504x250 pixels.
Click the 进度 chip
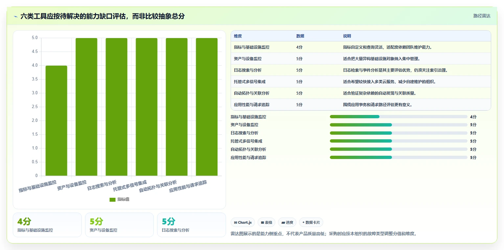[x=287, y=222]
